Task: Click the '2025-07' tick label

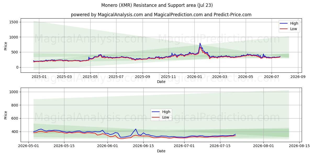Action: [x=116, y=77]
